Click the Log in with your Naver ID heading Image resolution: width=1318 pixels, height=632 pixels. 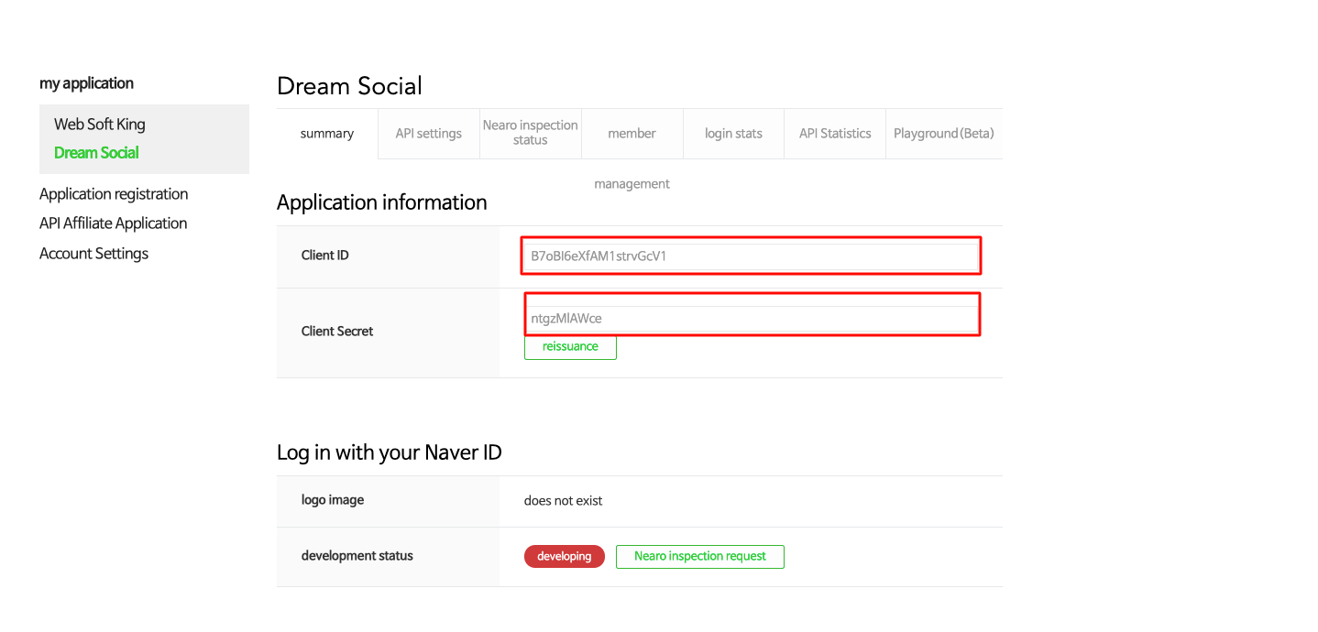[x=390, y=452]
